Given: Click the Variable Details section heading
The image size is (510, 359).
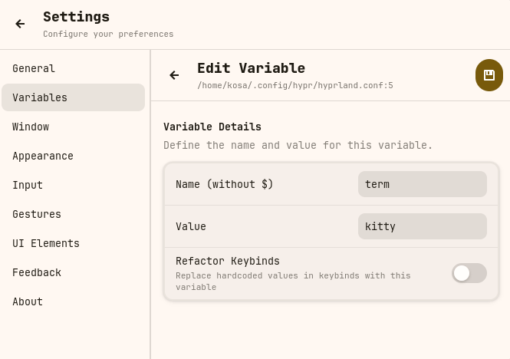Looking at the screenshot, I should click(x=212, y=127).
